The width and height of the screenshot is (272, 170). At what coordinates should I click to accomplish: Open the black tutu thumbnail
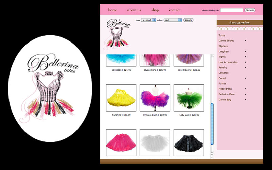(189, 142)
